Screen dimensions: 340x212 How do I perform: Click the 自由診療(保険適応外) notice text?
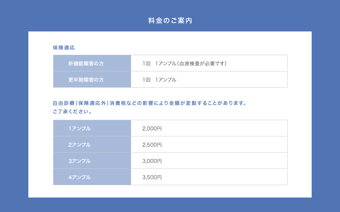point(81,104)
